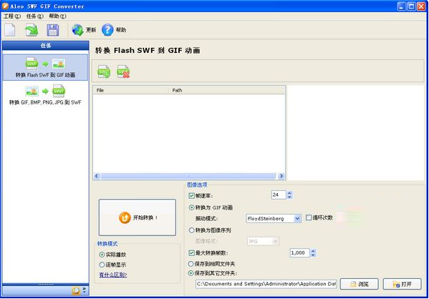Open the 任务 menu
429x299 pixels.
coord(35,16)
